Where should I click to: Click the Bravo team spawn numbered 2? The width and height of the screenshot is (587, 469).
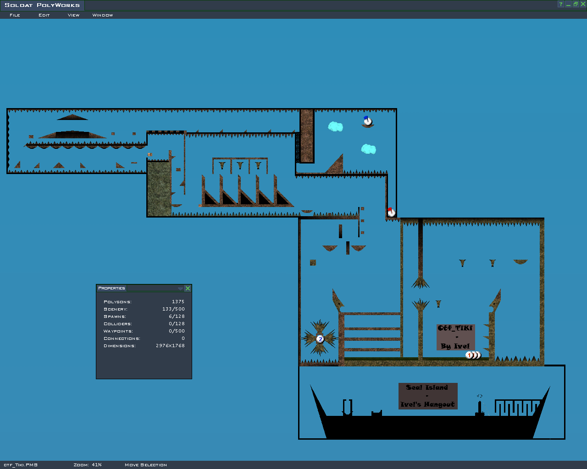320,339
